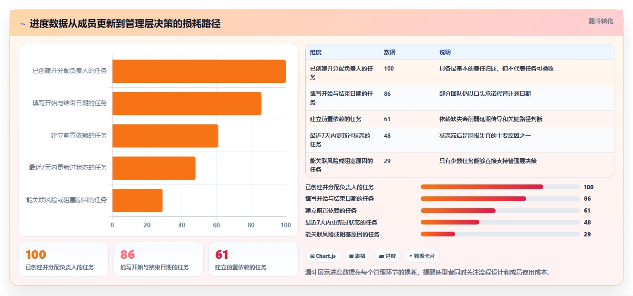
Task: Click the x-axis tick label 40
Action: click(182, 225)
